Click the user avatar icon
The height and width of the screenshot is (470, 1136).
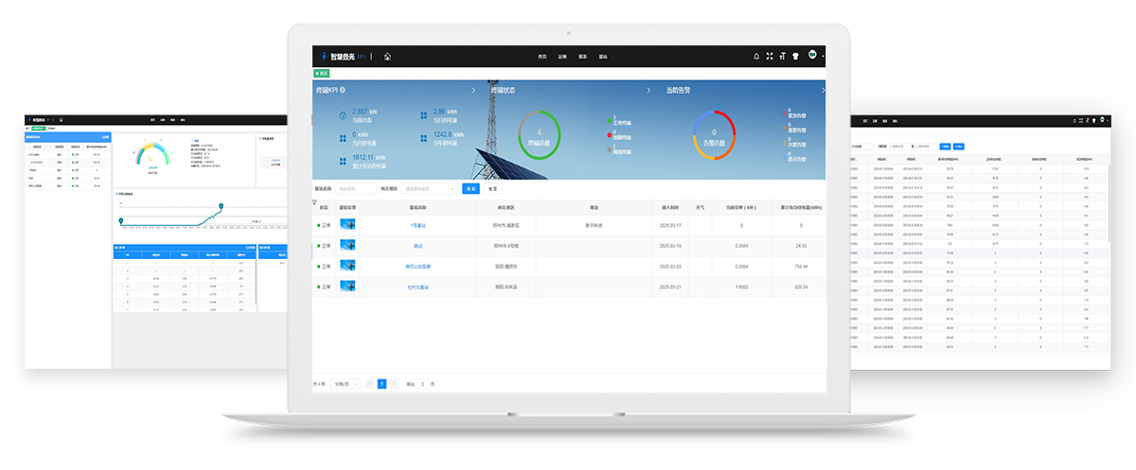[x=812, y=56]
